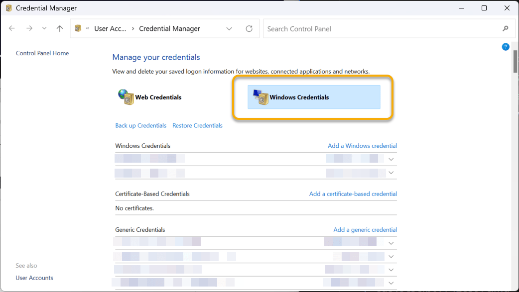Click Back up Credentials link
Viewport: 519px width, 292px height.
pos(140,126)
